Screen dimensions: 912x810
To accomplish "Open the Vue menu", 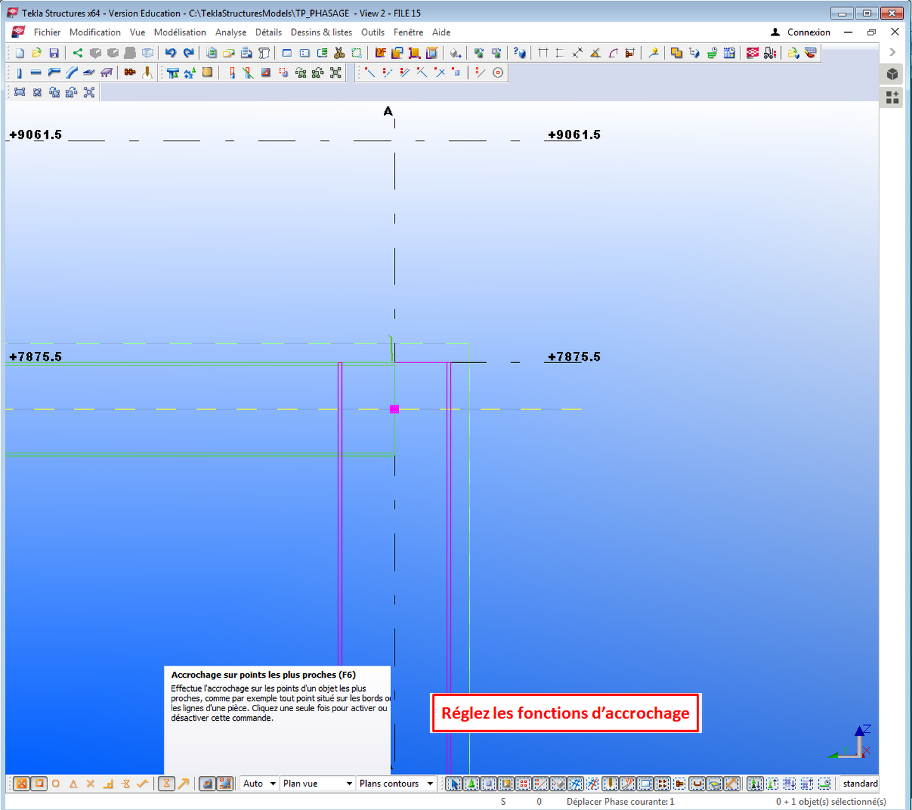I will tap(137, 32).
